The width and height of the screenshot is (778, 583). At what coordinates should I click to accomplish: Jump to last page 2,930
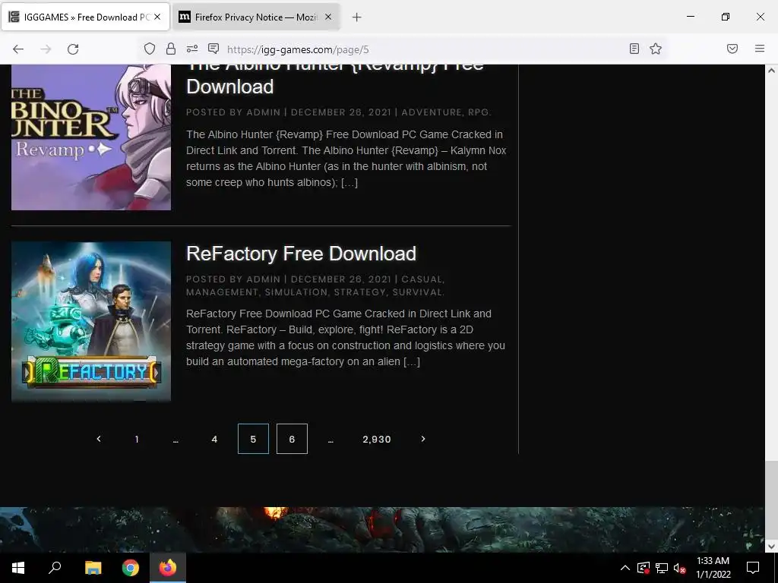(377, 439)
